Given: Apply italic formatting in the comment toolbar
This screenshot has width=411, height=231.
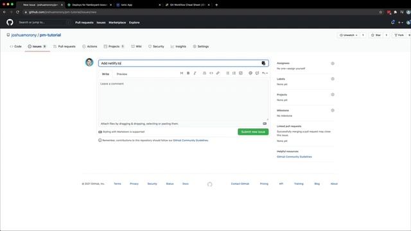Looking at the screenshot, I should pos(195,73).
